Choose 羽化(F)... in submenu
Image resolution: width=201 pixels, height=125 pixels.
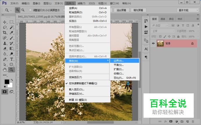tap(125, 78)
